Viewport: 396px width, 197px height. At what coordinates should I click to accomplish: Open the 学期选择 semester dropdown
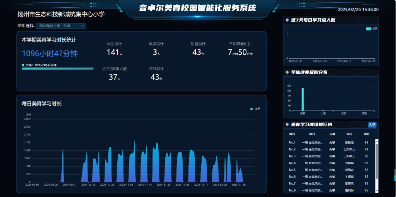point(60,26)
